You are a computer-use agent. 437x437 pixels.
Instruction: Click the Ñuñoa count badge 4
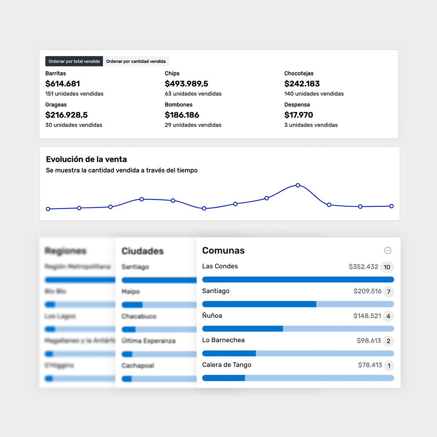388,316
